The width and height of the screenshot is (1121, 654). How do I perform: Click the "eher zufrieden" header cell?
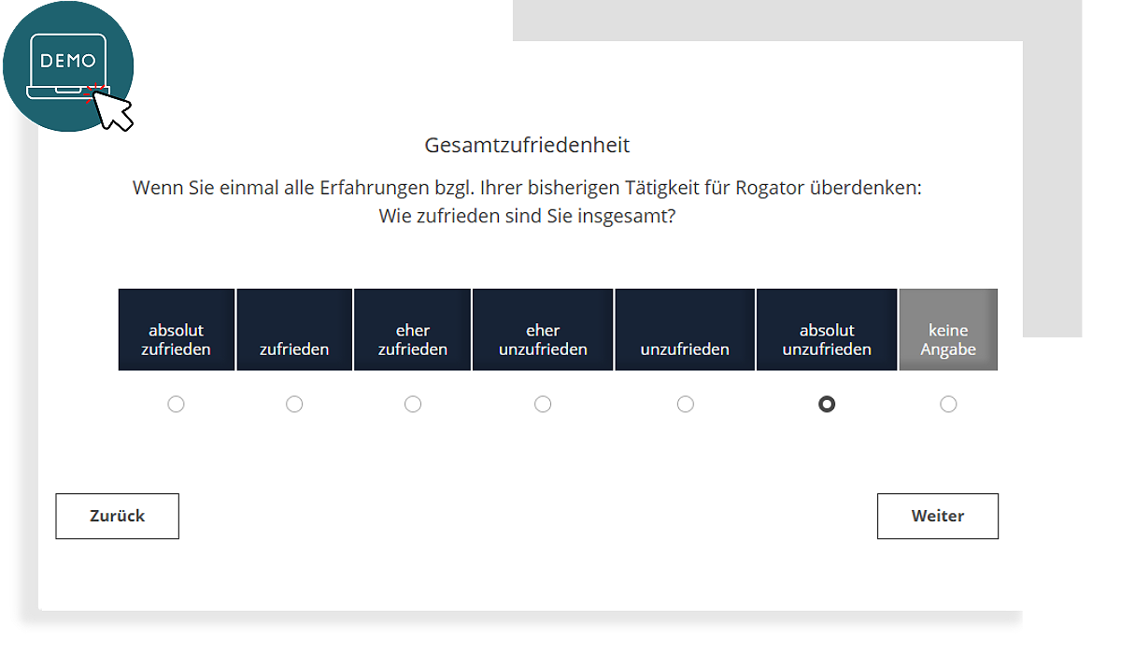[x=412, y=329]
